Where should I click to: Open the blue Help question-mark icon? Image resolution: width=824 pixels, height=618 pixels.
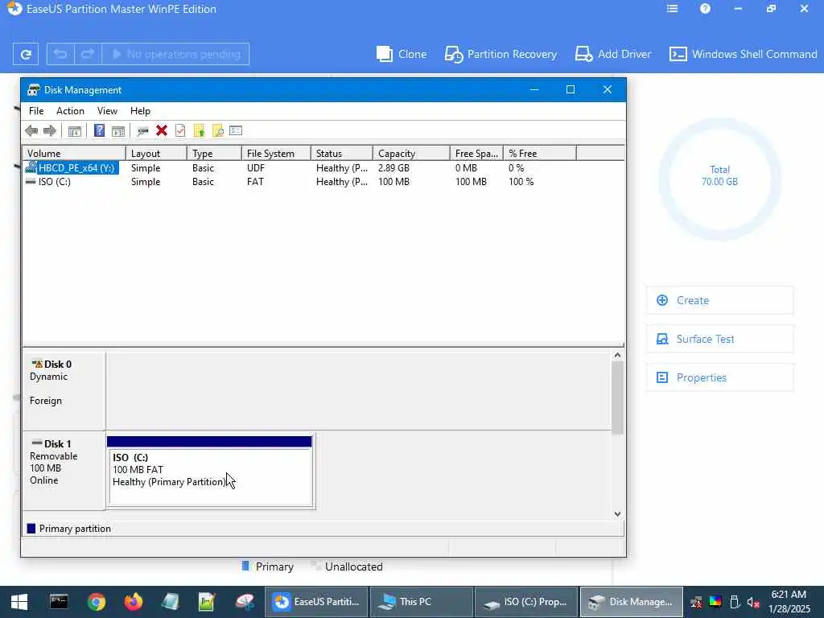(x=99, y=131)
